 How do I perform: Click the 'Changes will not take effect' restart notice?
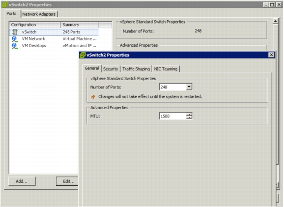click(x=150, y=96)
